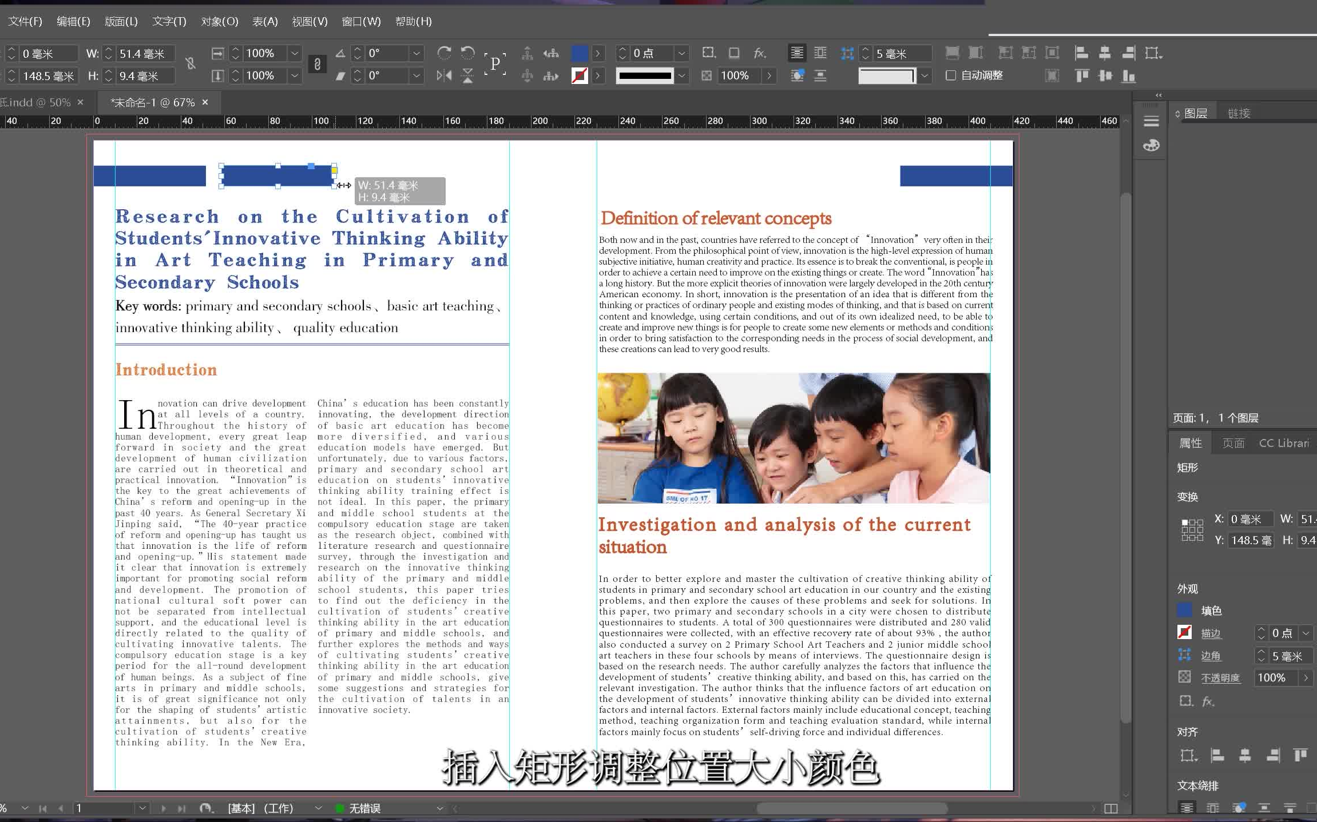The height and width of the screenshot is (822, 1317).
Task: Click the 描边 stroke link in Properties
Action: pos(1211,633)
